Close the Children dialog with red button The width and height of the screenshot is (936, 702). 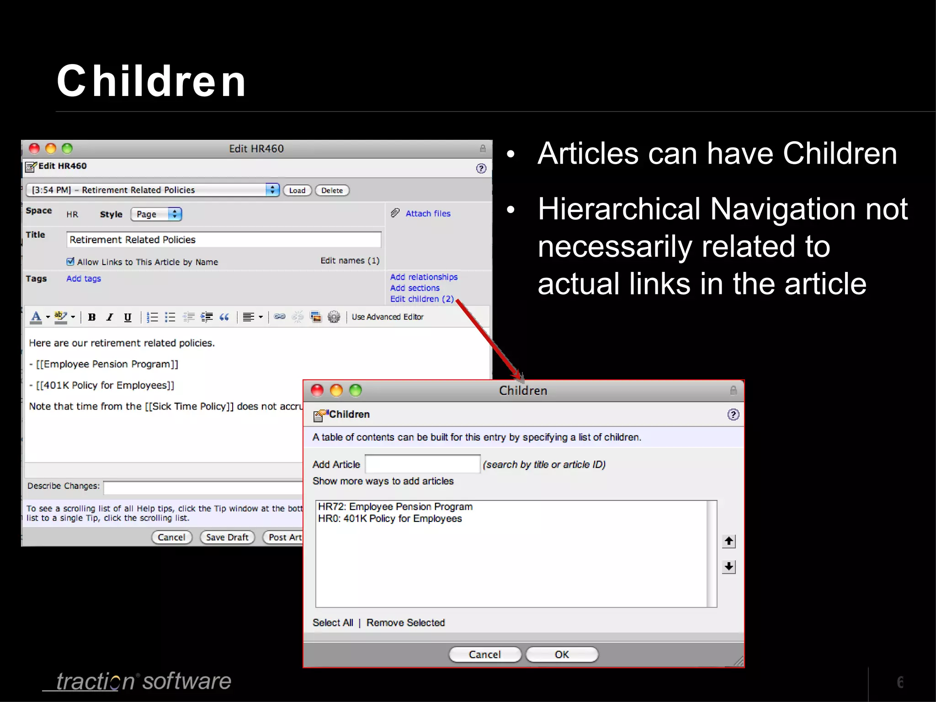pos(317,390)
